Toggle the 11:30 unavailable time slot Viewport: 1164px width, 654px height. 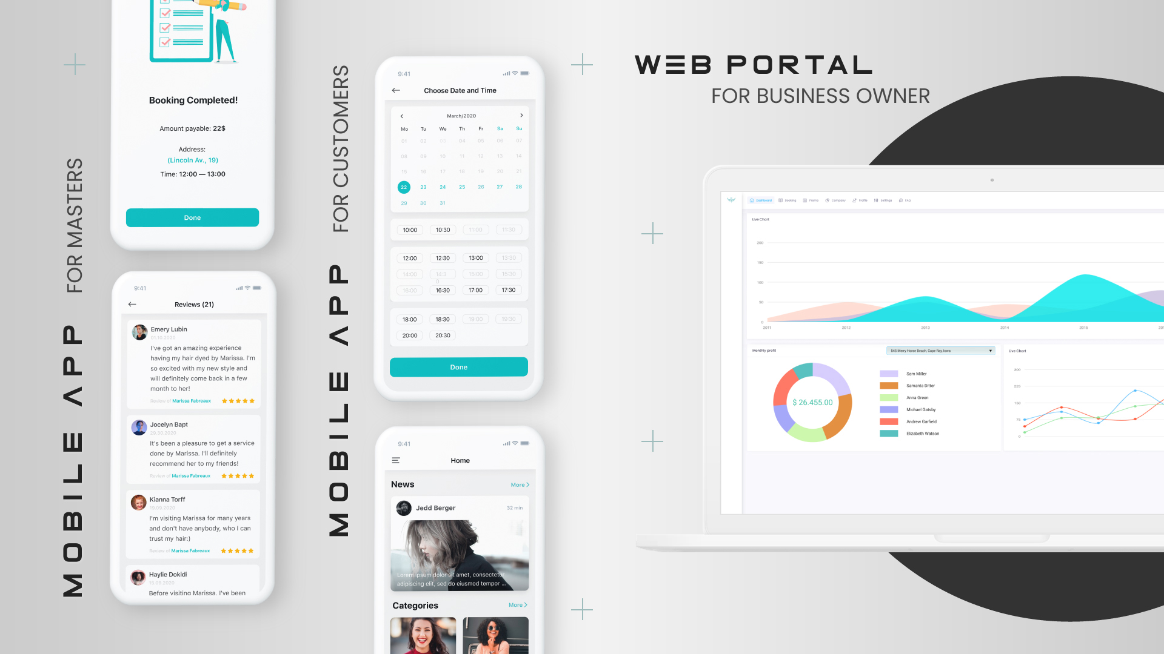(x=509, y=230)
